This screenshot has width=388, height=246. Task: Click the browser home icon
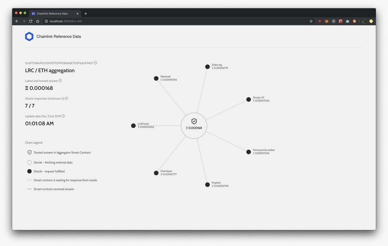pos(37,21)
